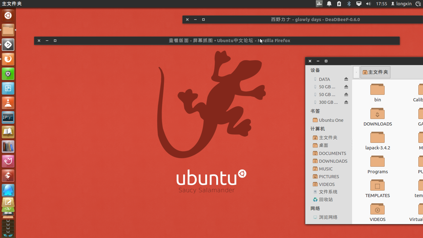Focus the Firefox window title bar
Image resolution: width=423 pixels, height=238 pixels.
217,41
